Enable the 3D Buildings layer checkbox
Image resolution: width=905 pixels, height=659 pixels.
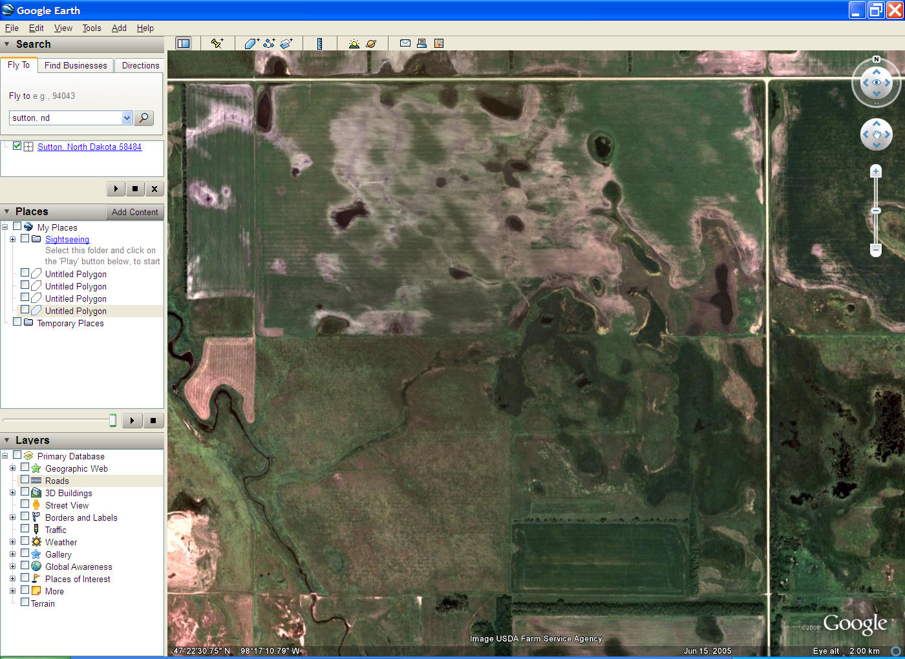click(25, 492)
